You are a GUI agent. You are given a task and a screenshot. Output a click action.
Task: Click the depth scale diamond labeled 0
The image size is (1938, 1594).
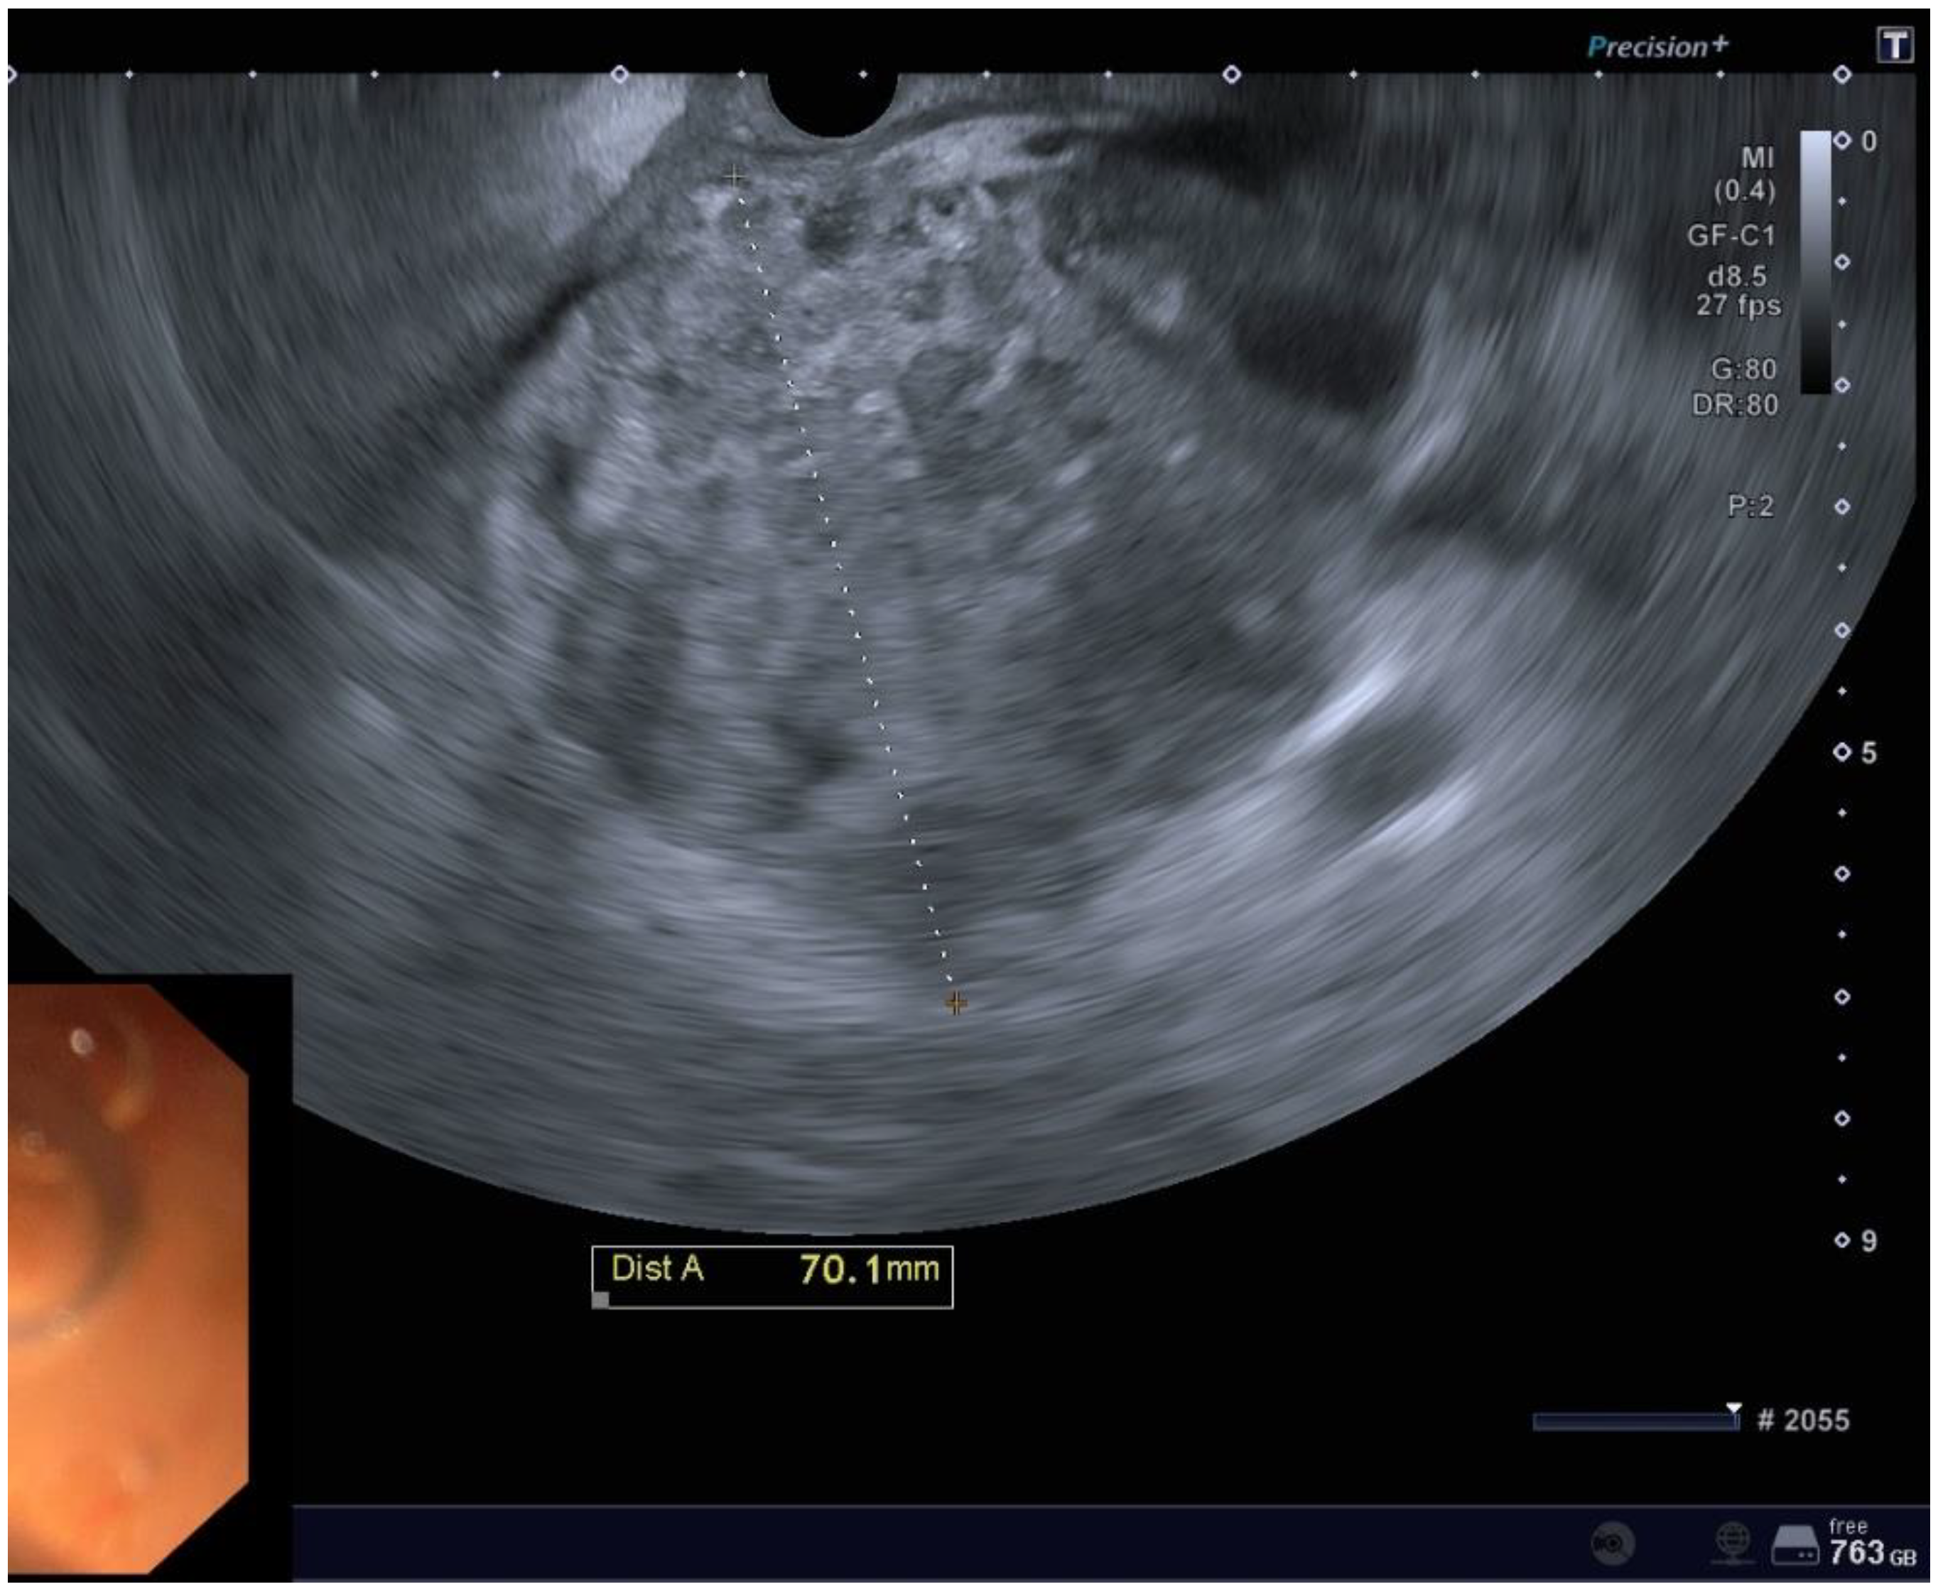click(1841, 141)
